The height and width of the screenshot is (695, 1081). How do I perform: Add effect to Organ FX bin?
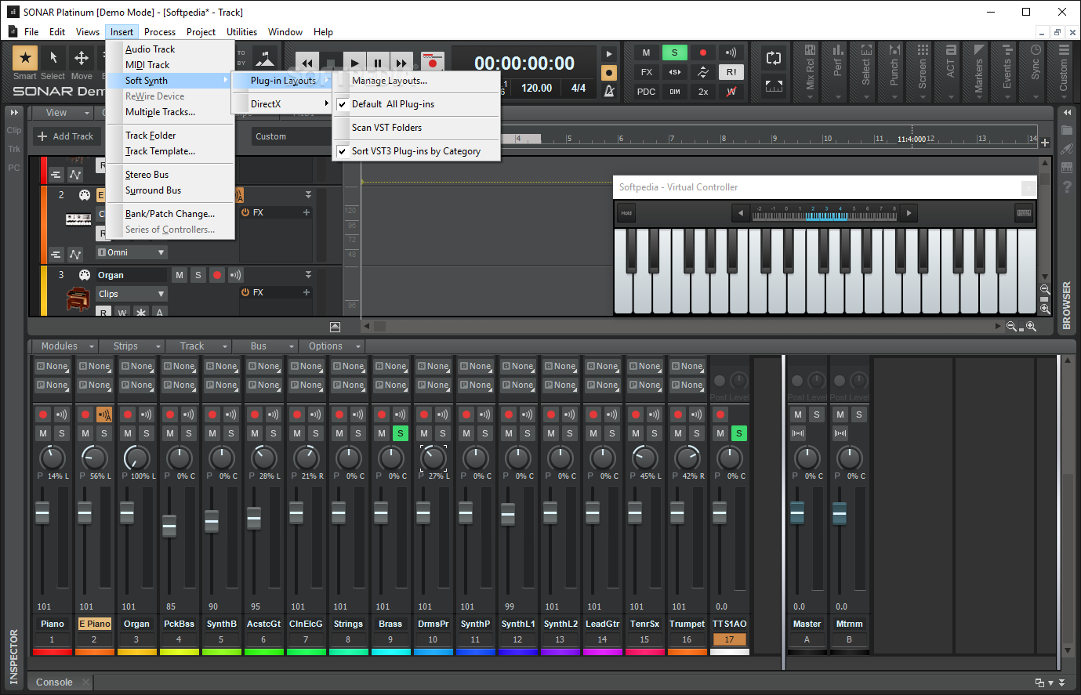[307, 292]
